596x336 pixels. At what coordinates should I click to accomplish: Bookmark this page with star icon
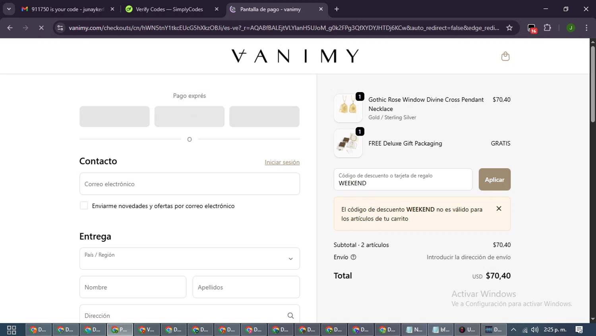coord(509,28)
